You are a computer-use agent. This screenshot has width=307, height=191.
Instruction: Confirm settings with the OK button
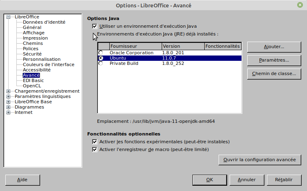[210, 180]
